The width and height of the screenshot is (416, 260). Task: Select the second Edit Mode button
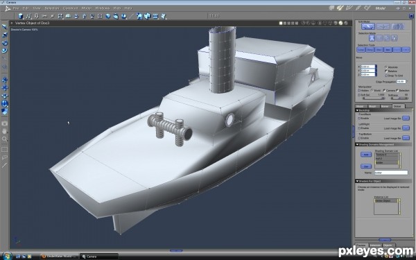coord(383,26)
